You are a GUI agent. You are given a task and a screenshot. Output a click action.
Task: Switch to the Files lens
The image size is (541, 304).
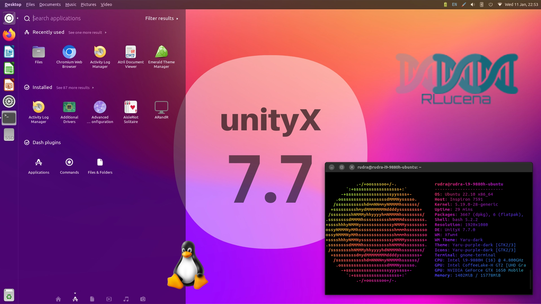[x=92, y=299]
